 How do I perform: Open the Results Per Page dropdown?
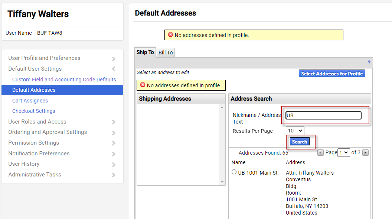tap(295, 131)
